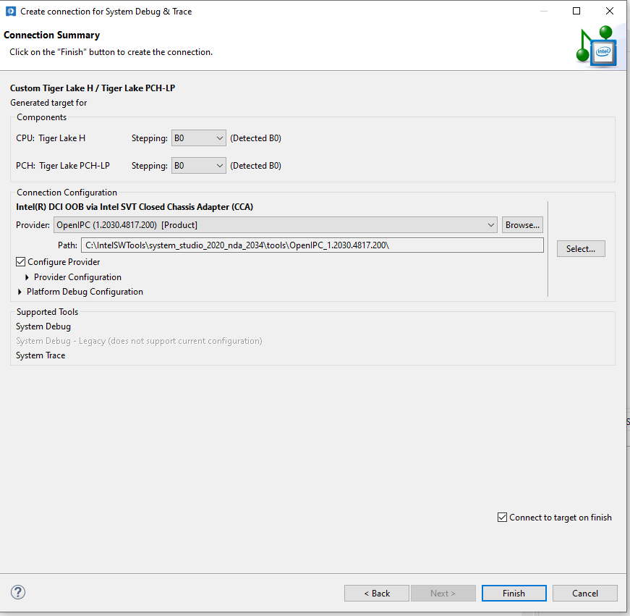Click the Browse button next to Provider
This screenshot has width=630, height=616.
pos(522,224)
